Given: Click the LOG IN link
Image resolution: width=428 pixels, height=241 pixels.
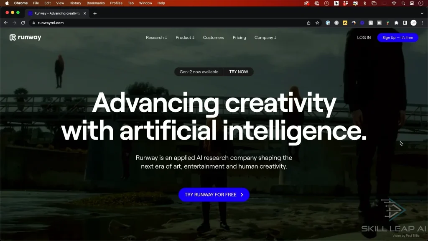Looking at the screenshot, I should (364, 38).
